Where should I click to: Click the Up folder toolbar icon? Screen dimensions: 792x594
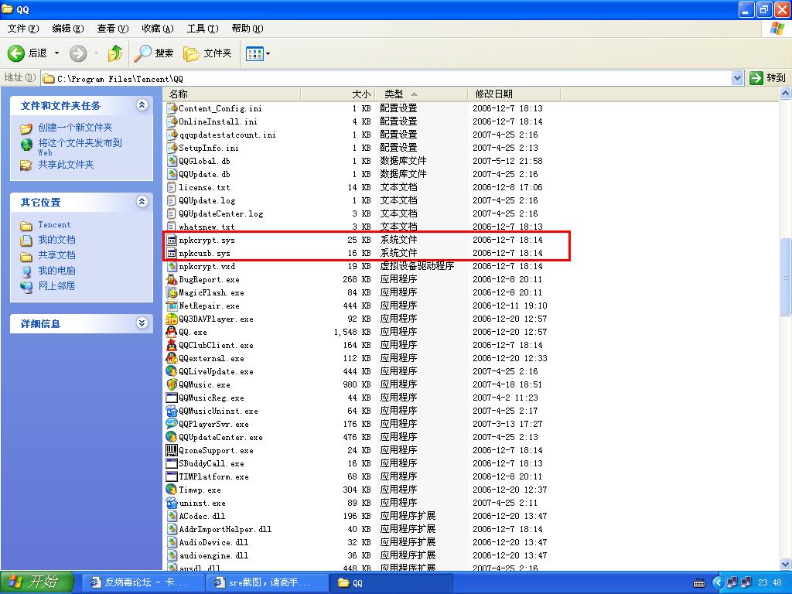[114, 53]
